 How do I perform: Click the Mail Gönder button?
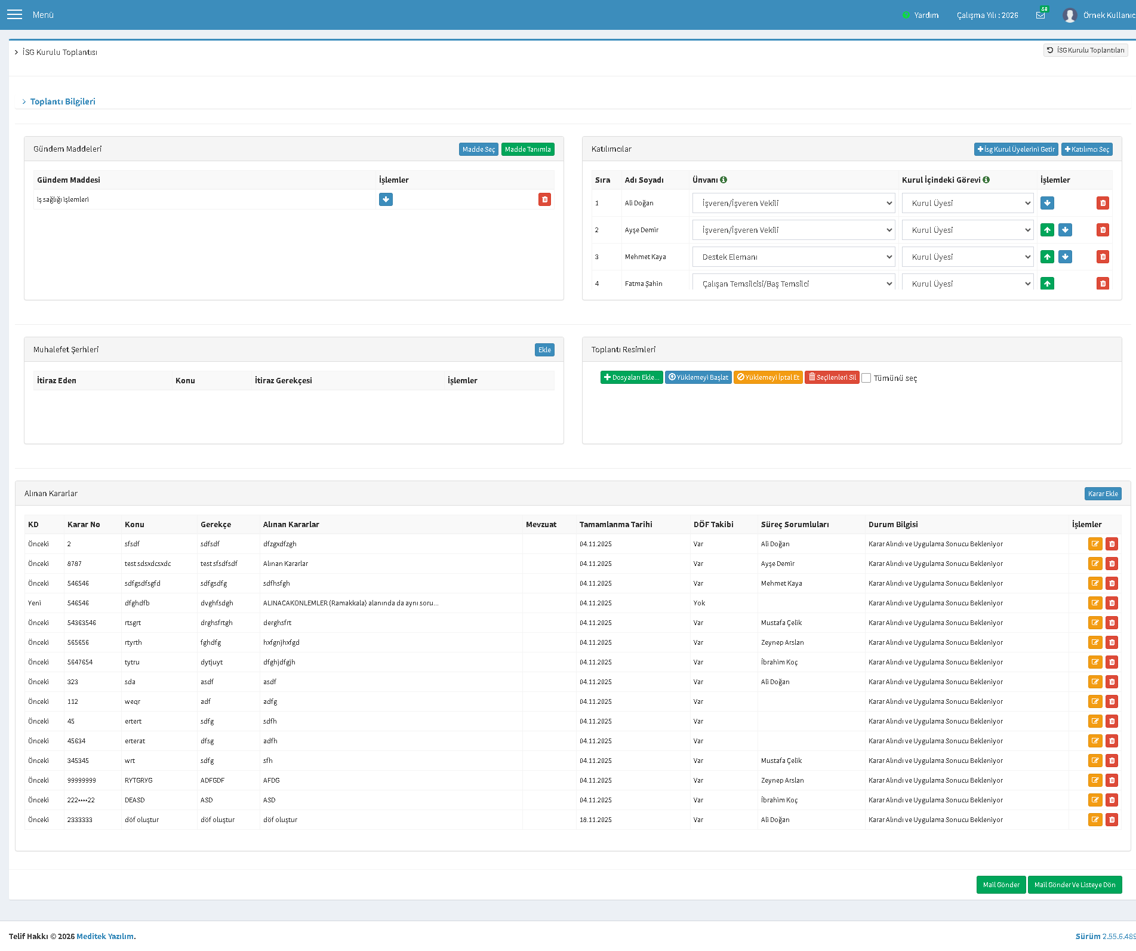point(1000,885)
